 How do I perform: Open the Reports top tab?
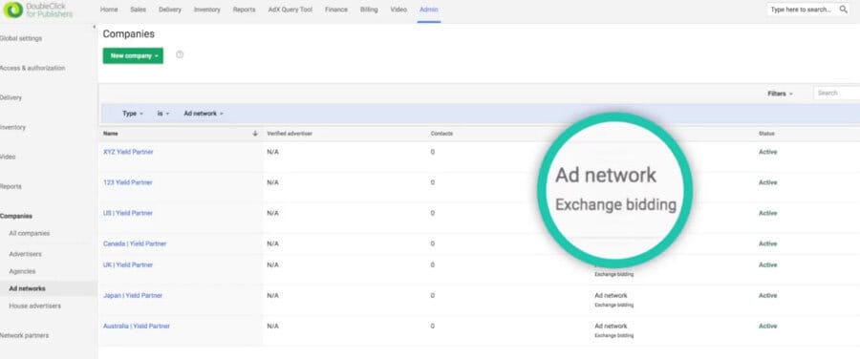pyautogui.click(x=244, y=10)
